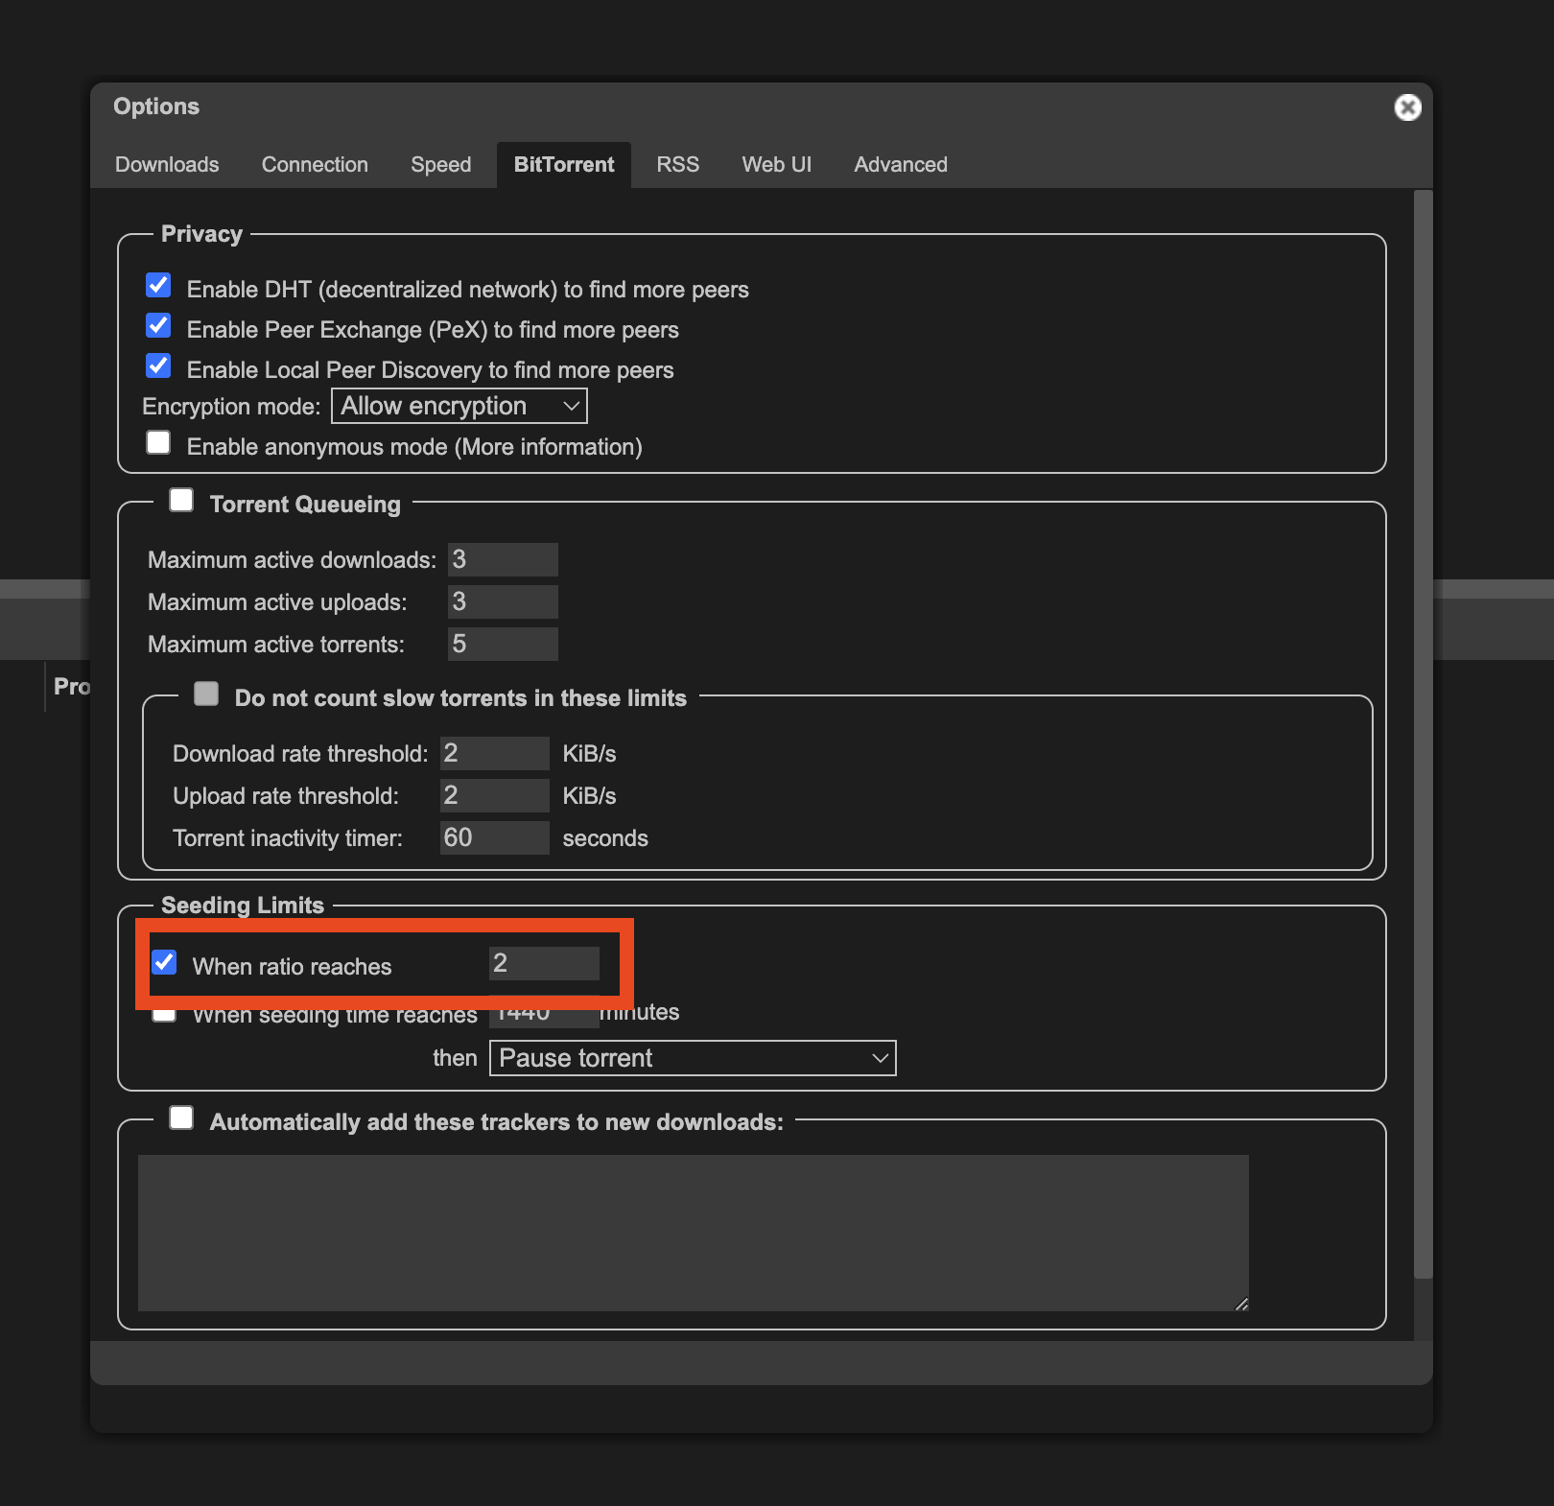Switch to the Web UI tab
This screenshot has height=1506, width=1554.
776,164
